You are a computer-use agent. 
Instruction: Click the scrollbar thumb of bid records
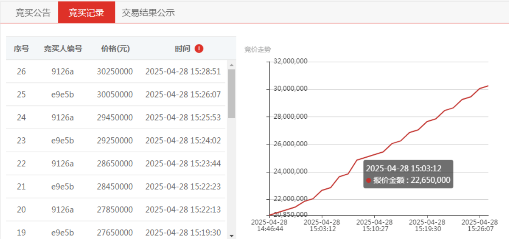[x=231, y=94]
